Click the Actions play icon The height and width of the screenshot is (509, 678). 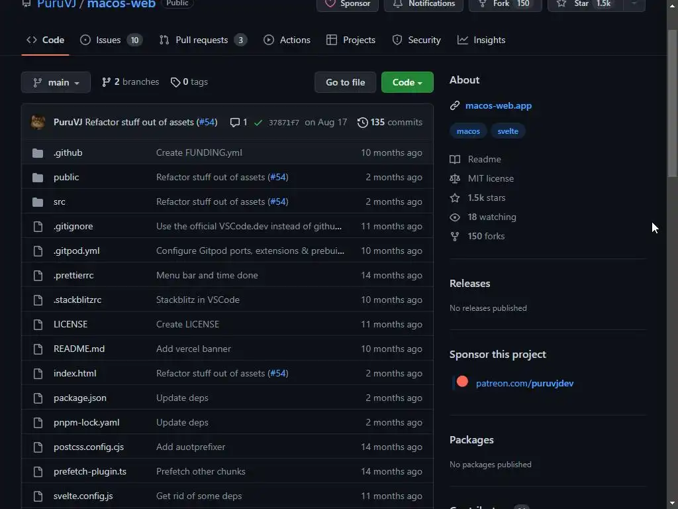269,40
